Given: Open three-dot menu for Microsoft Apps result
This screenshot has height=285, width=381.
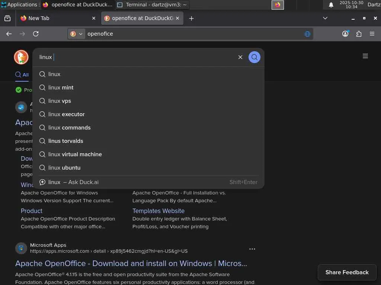Looking at the screenshot, I should [x=252, y=249].
